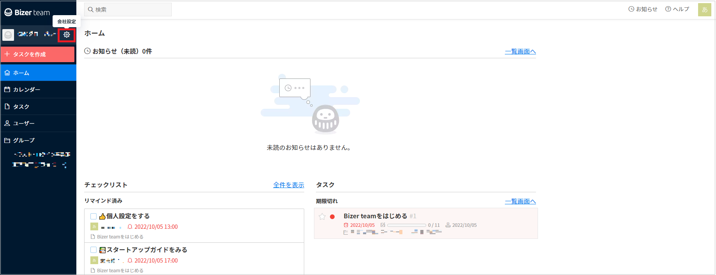Click the タスクを作成 button
This screenshot has width=716, height=275.
[37, 54]
